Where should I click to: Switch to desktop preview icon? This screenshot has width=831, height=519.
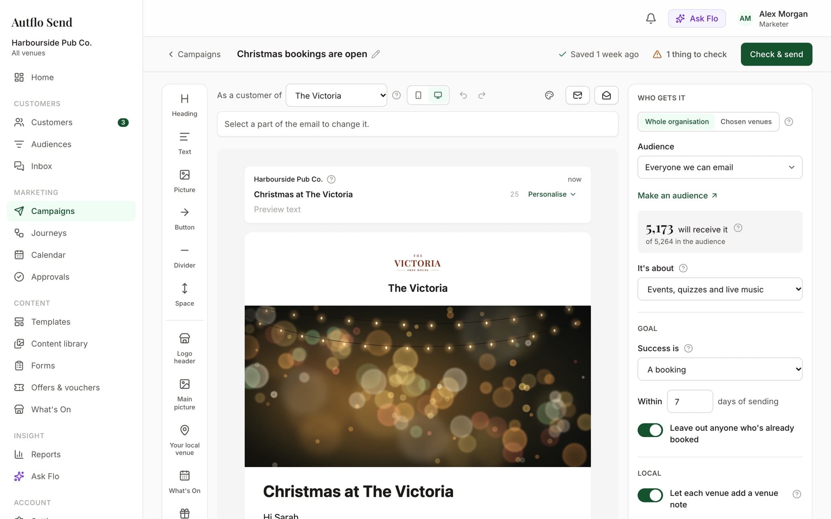pos(438,95)
